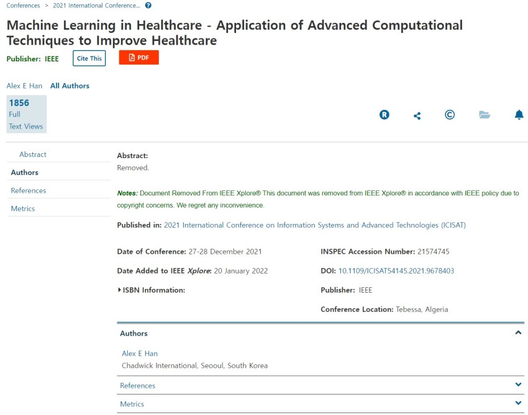This screenshot has width=528, height=415.
Task: Click the Alex E Han author link under title
Action: [24, 86]
